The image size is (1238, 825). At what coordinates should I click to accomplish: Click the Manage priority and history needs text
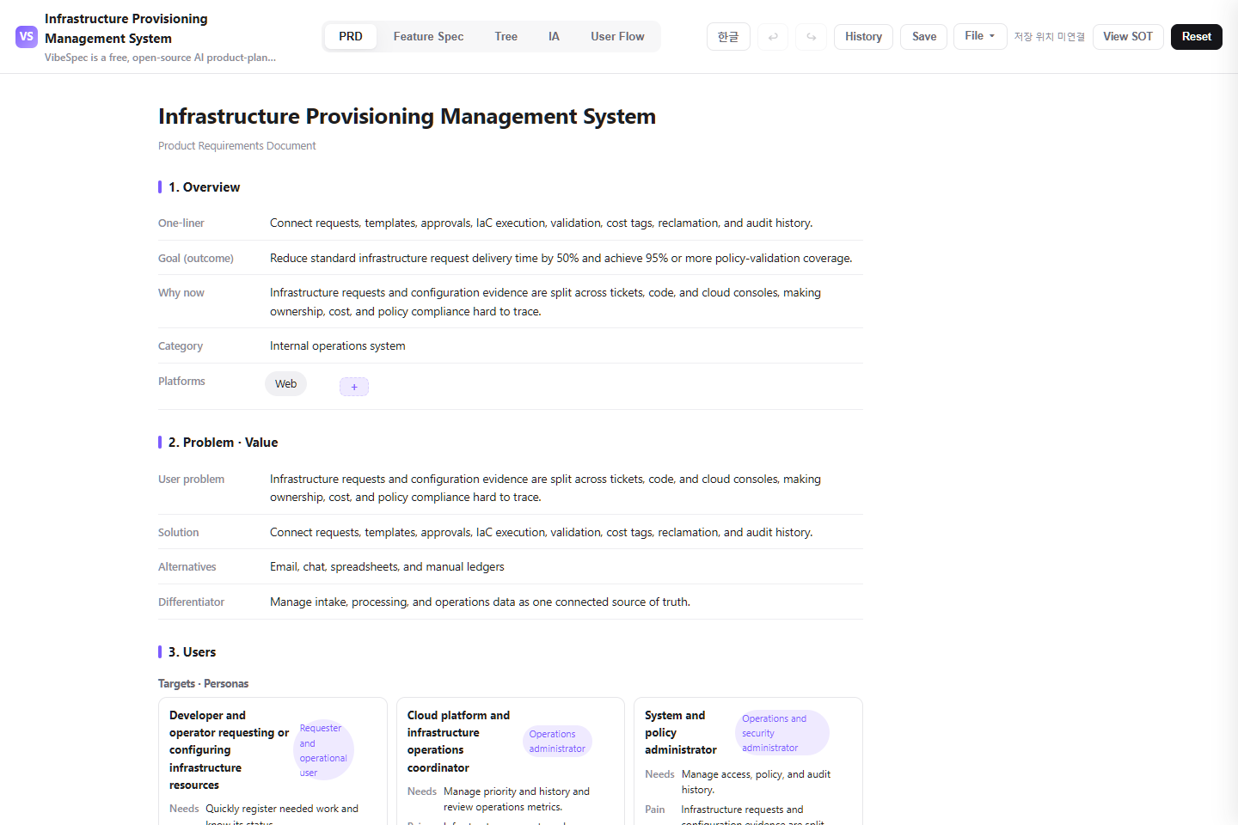point(516,799)
